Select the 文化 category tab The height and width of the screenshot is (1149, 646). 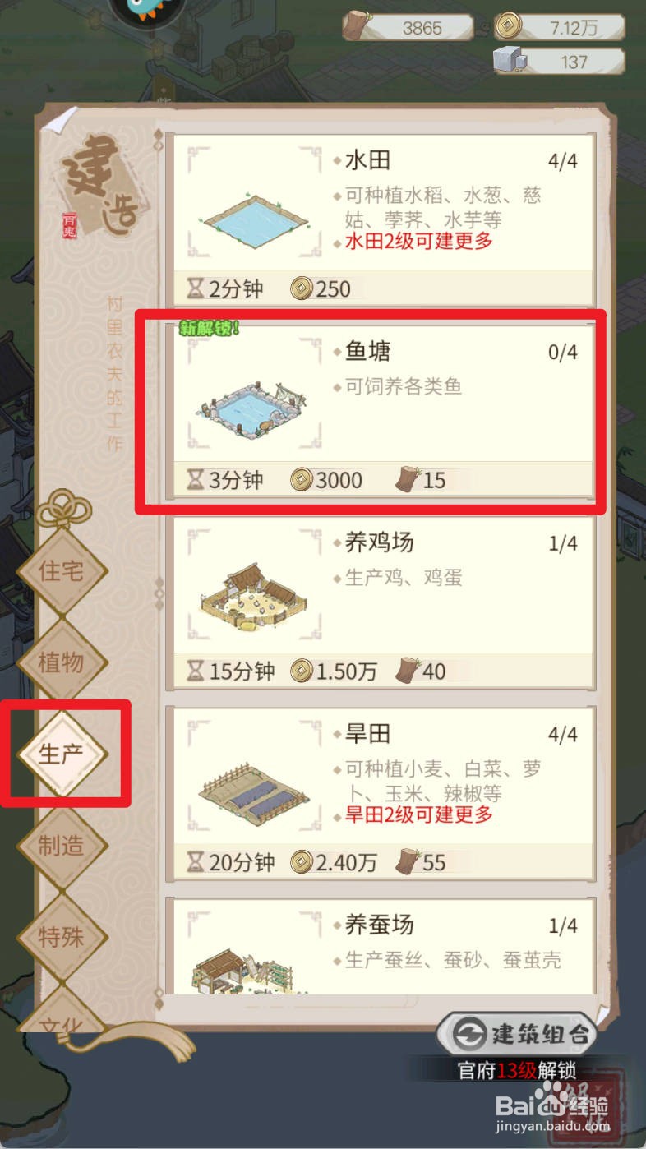62,1019
